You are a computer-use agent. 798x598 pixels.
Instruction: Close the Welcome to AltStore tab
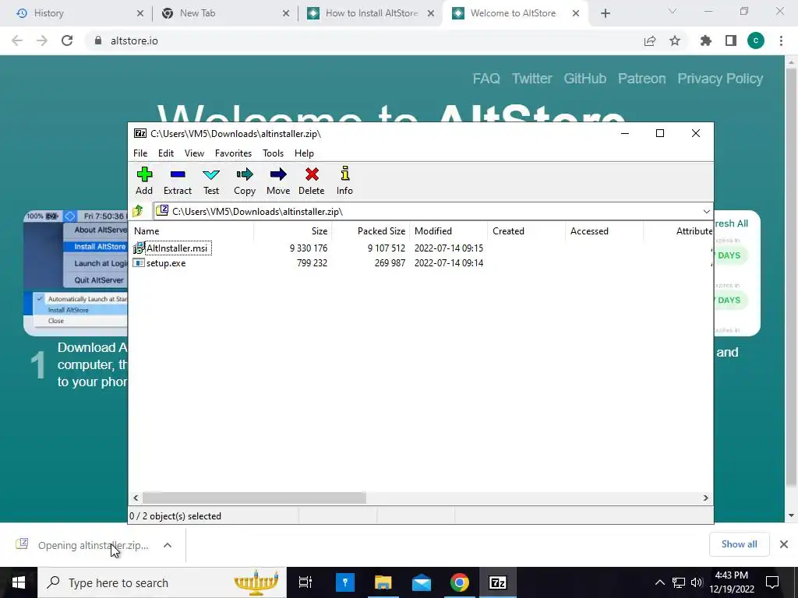tap(576, 14)
